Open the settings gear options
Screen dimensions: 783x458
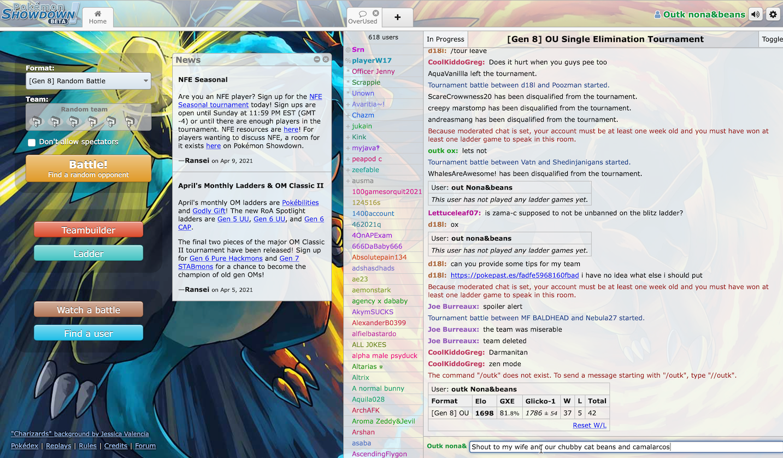(x=773, y=15)
